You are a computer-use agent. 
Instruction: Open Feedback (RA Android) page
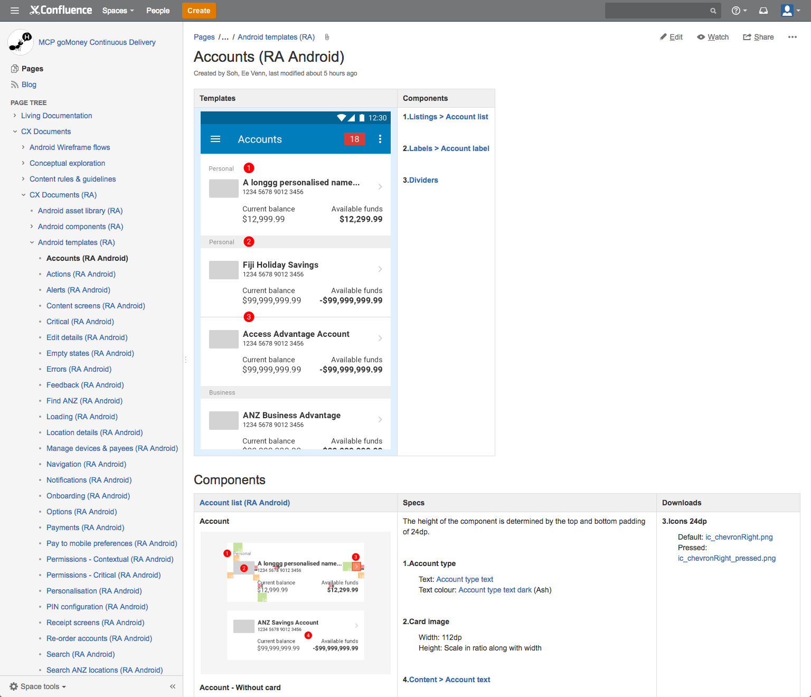(x=85, y=385)
